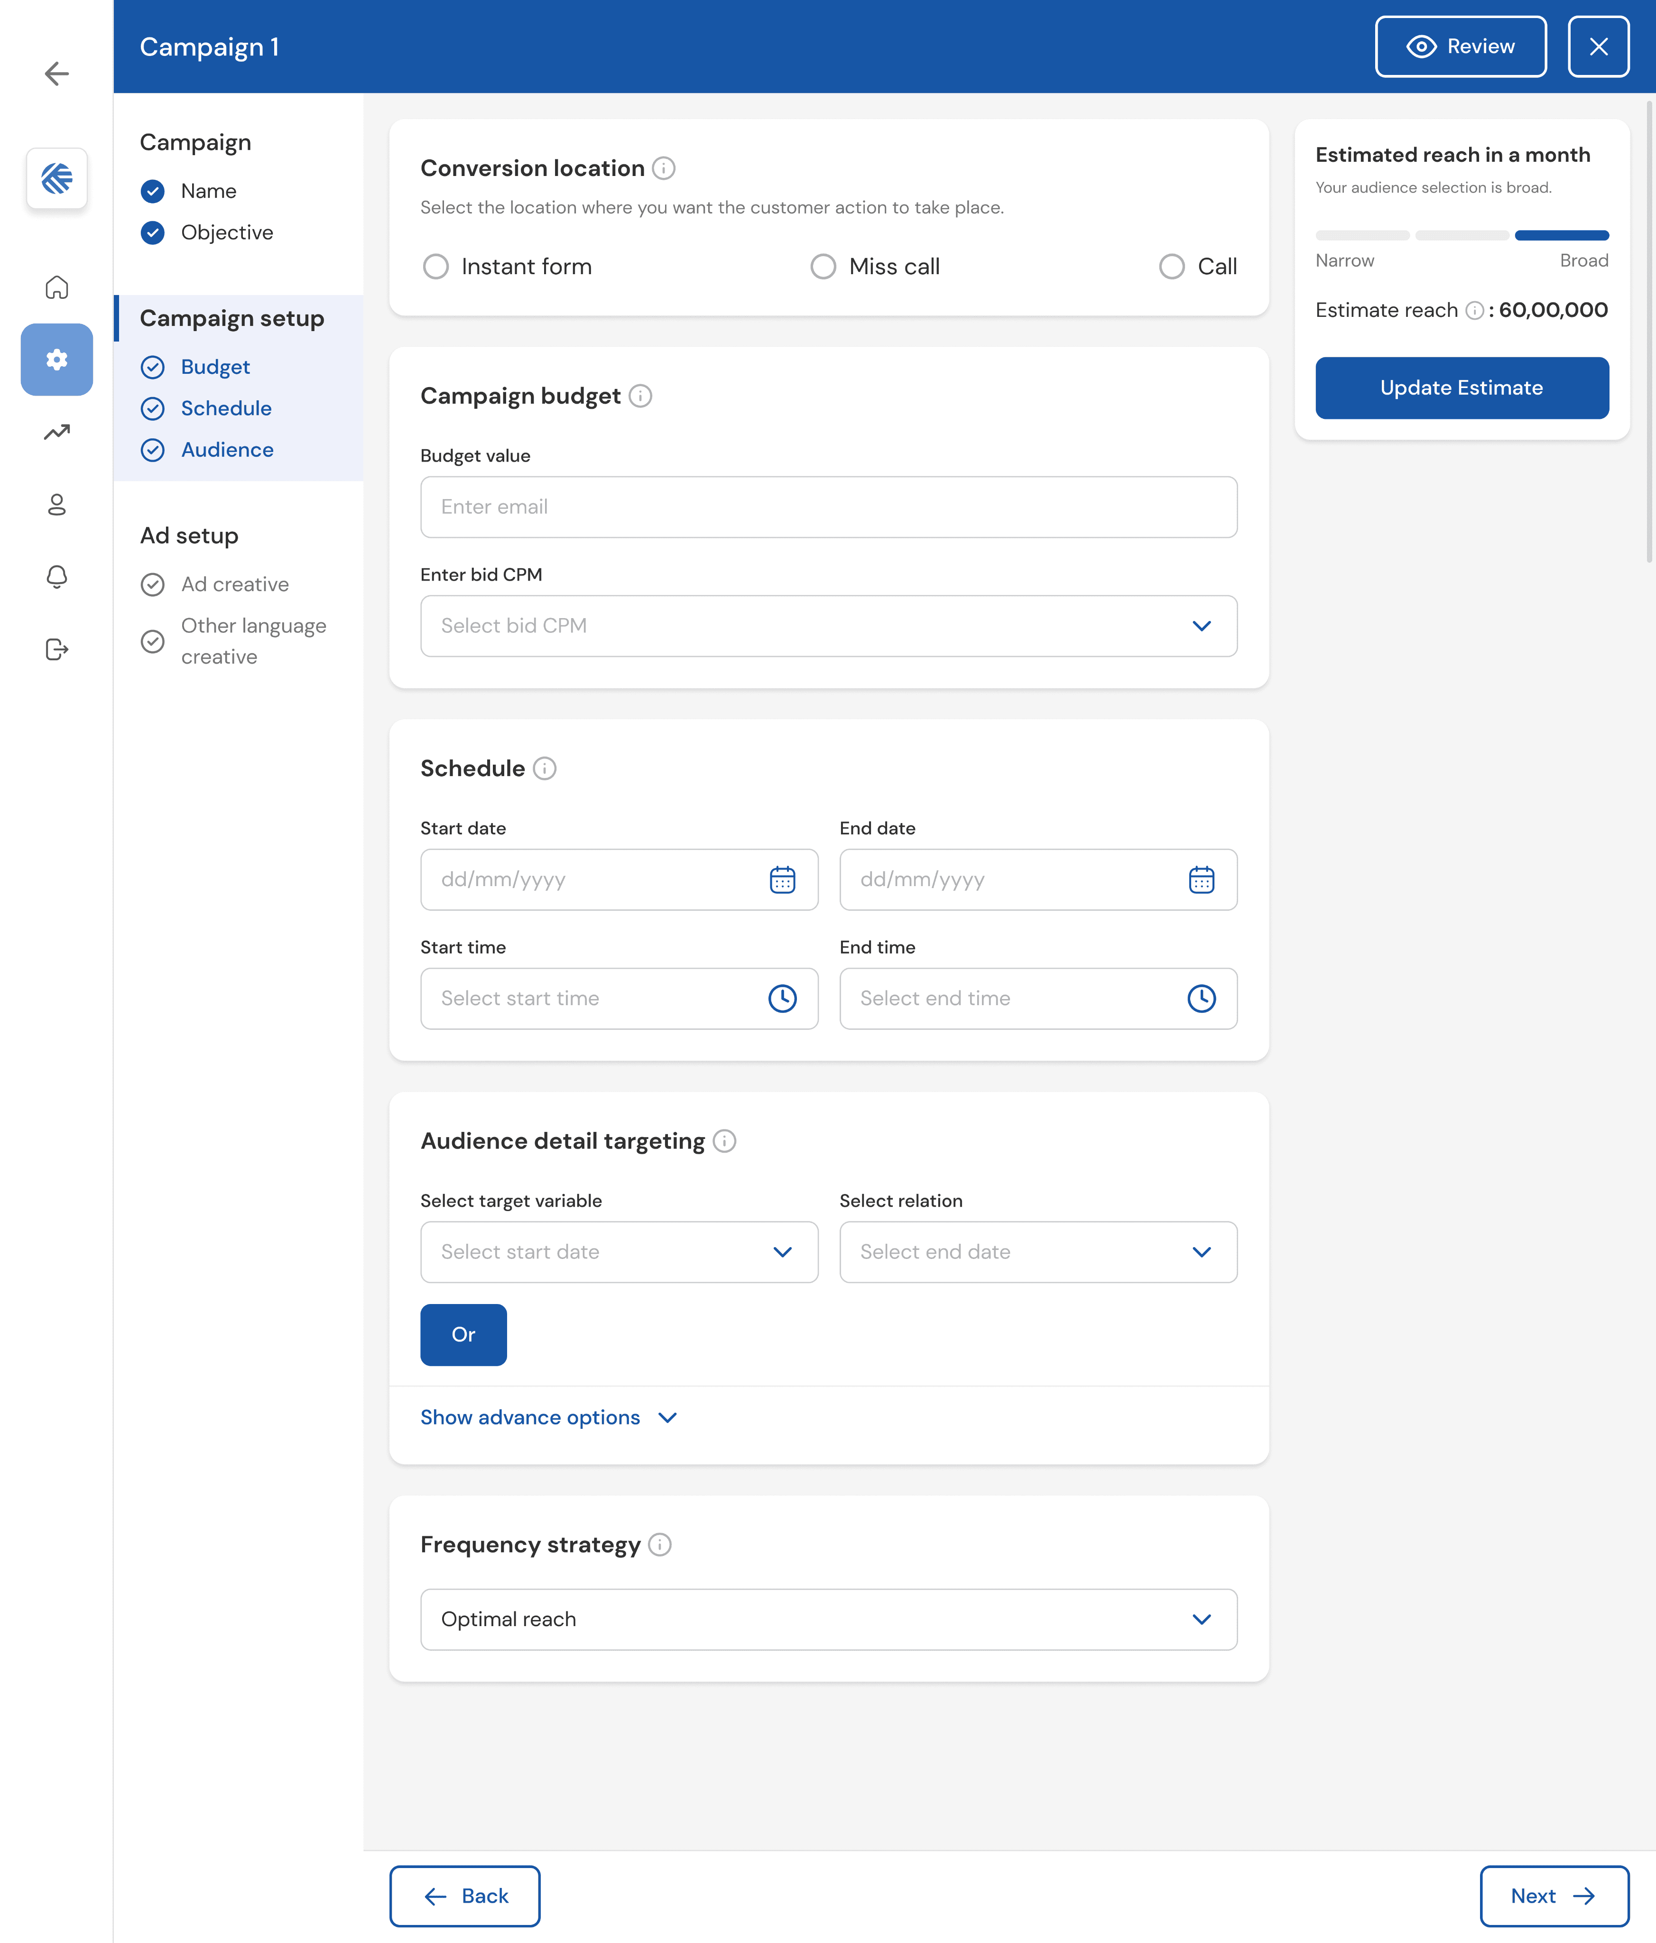Click the Budget value input field
Image resolution: width=1656 pixels, height=1943 pixels.
829,507
